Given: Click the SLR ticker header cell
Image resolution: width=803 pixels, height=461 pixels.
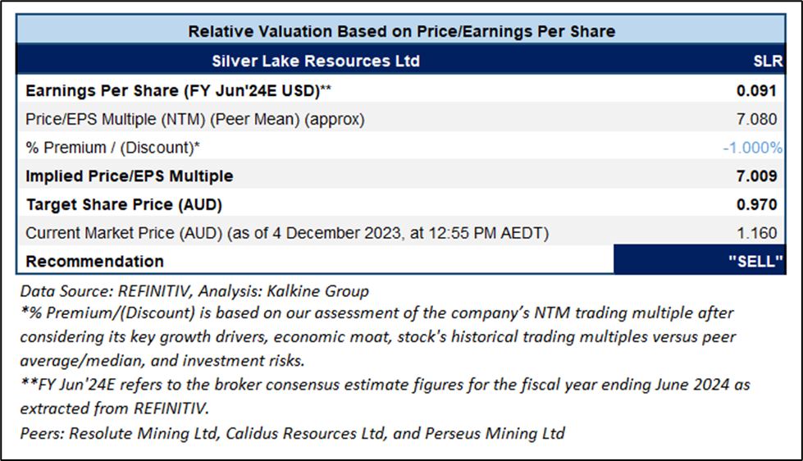Looking at the screenshot, I should [768, 61].
